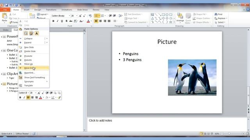Switch to the View ribbon tab

tap(107, 10)
